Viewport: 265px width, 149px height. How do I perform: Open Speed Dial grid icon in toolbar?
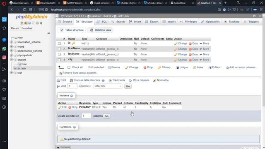(x=31, y=10)
